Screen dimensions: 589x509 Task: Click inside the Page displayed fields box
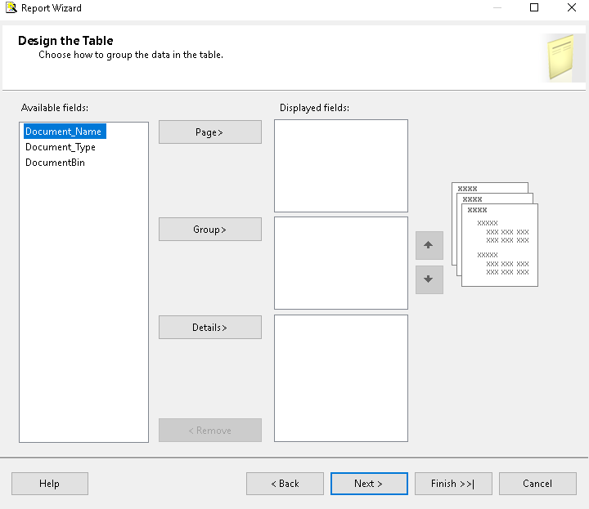(x=340, y=166)
